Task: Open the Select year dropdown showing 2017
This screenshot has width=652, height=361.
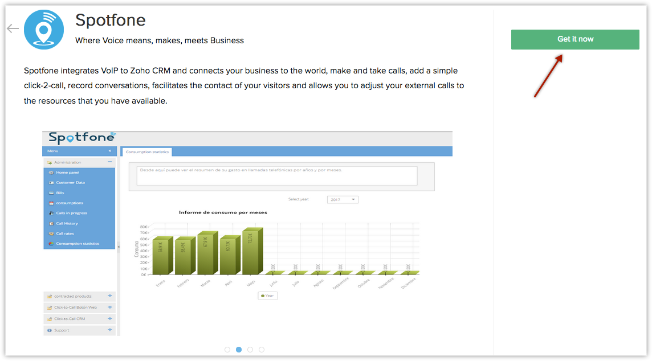Action: [343, 200]
